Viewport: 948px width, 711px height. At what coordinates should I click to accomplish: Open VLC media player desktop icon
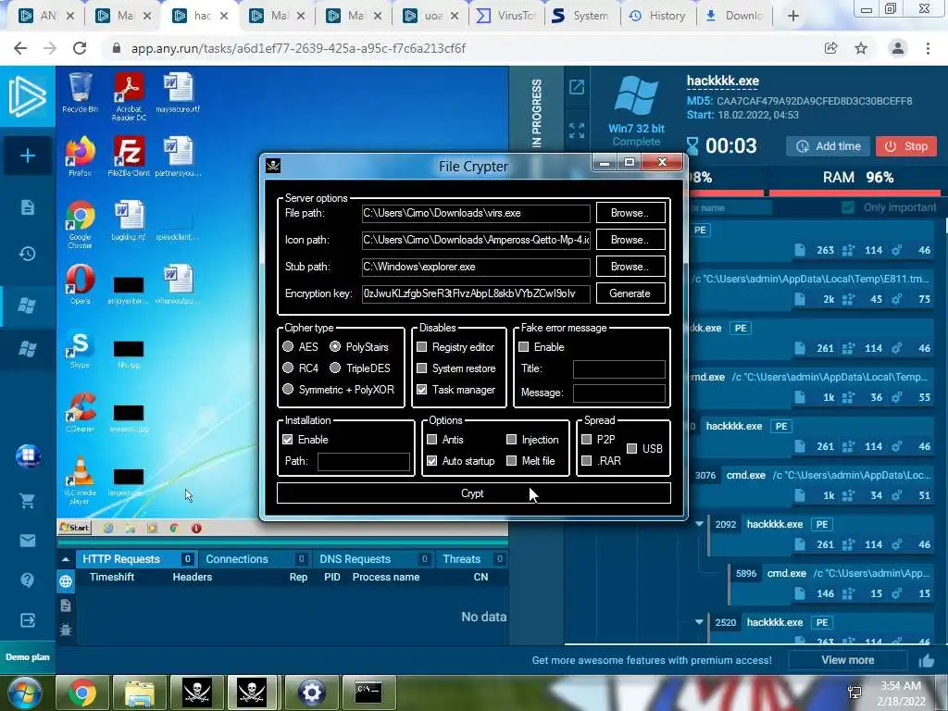(x=80, y=480)
